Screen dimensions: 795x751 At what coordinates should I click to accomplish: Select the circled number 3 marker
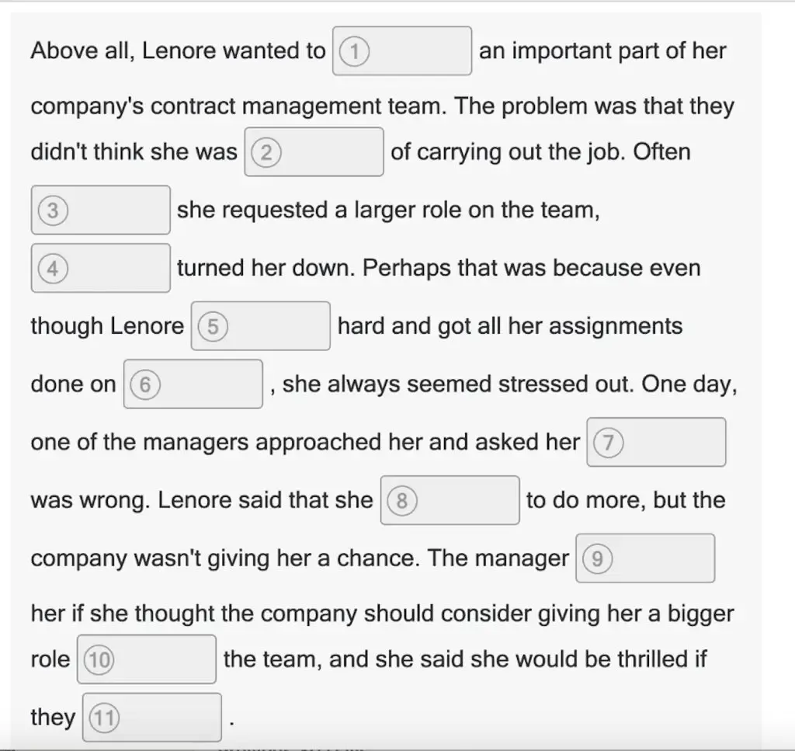[53, 210]
